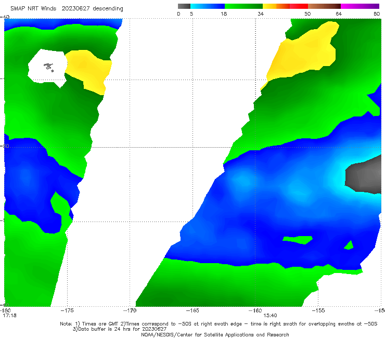Screen dimensions: 385x338
Task: Click the color bar label "64"
Action: (x=339, y=14)
